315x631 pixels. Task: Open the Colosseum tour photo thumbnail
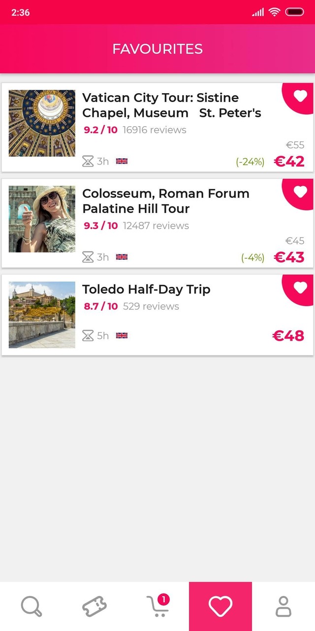(x=42, y=219)
